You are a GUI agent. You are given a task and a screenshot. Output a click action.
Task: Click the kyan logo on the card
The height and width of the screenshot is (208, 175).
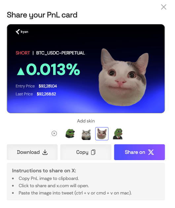pos(22,32)
